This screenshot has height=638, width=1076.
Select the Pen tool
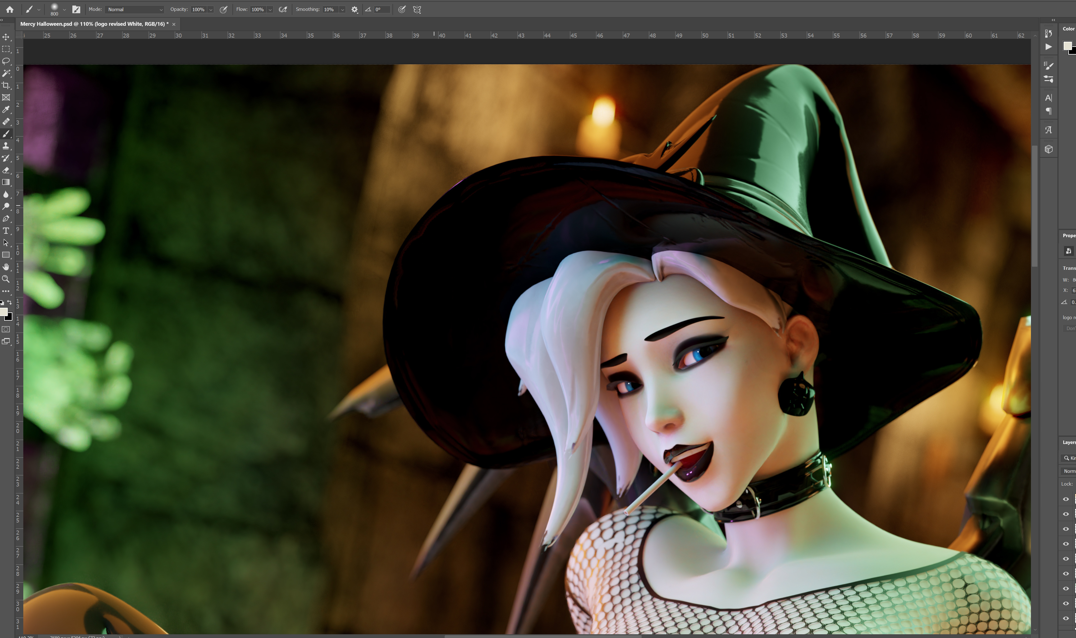(6, 218)
